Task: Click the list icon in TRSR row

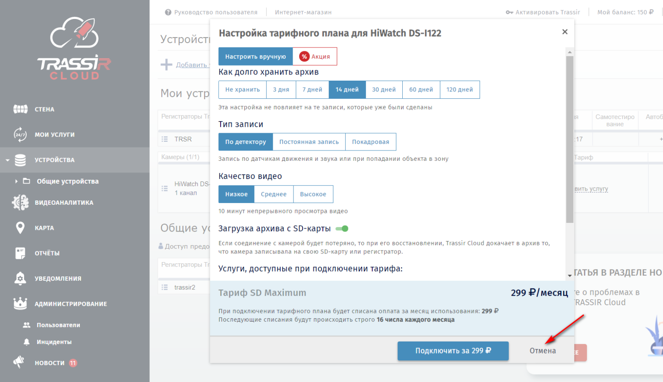Action: pyautogui.click(x=164, y=139)
